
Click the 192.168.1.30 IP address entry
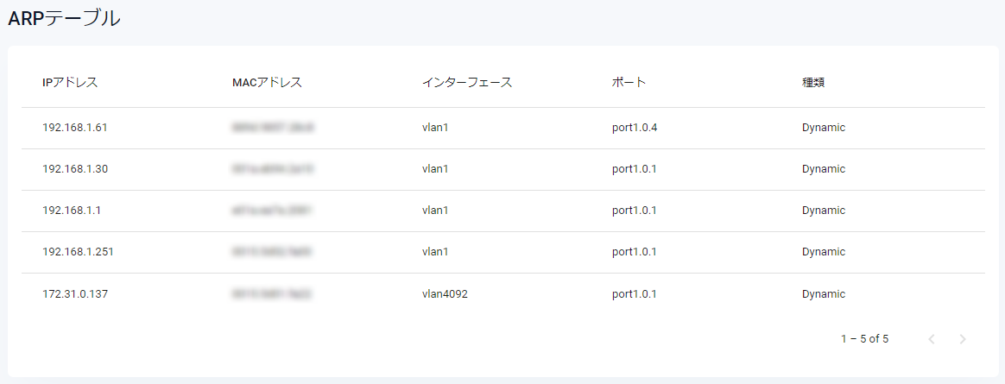tap(74, 169)
